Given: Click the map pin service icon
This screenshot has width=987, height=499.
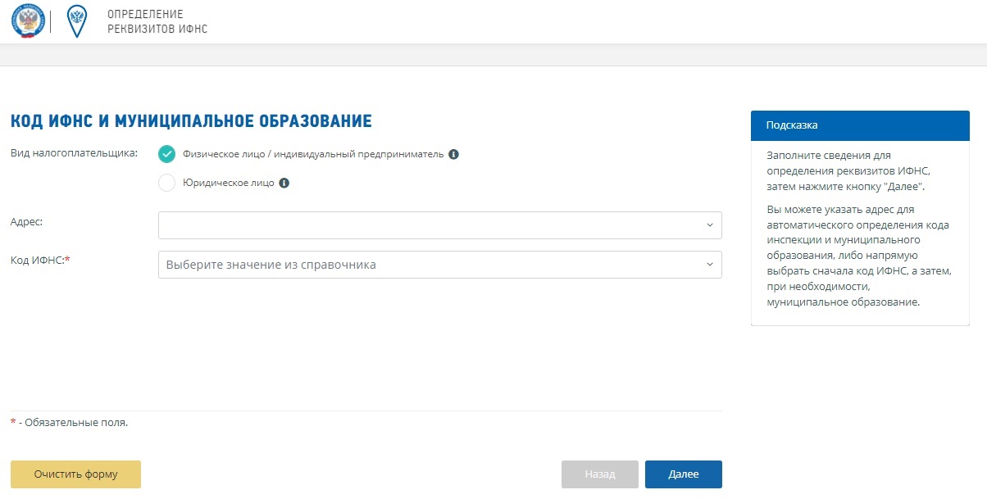Looking at the screenshot, I should (76, 22).
